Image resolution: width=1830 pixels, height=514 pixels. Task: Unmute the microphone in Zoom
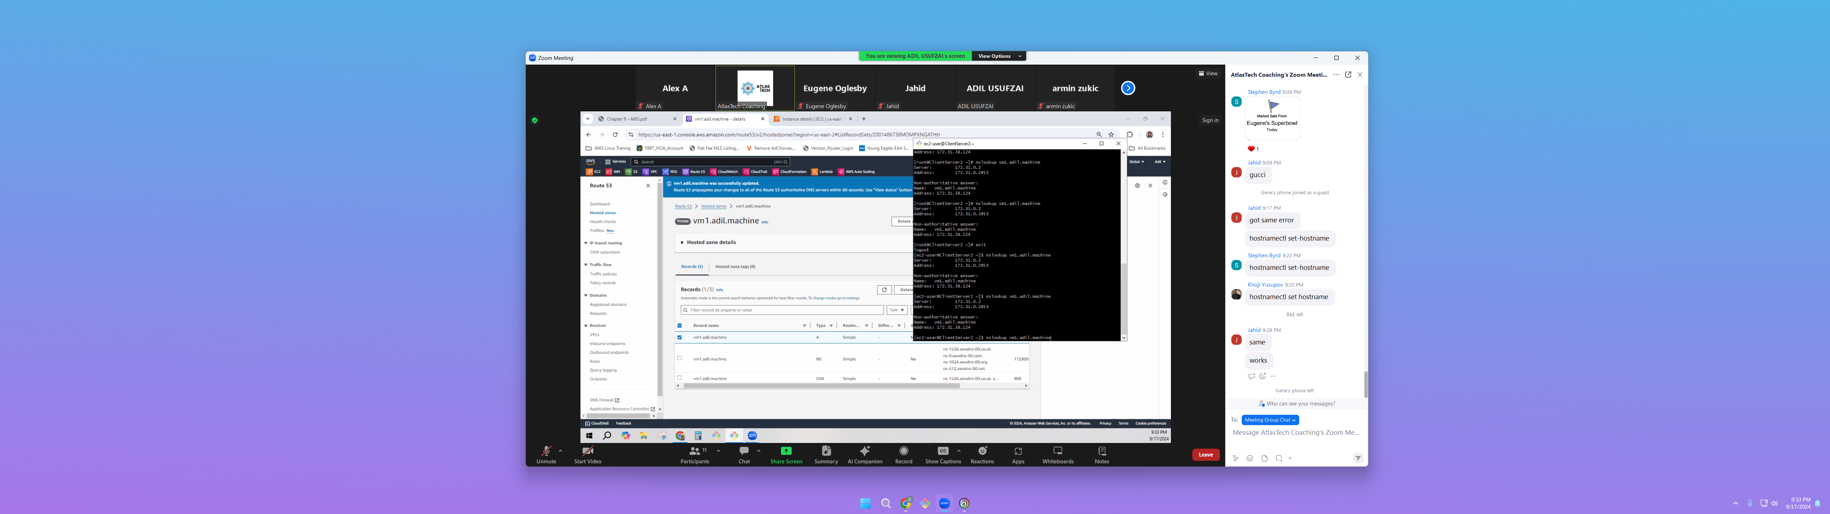[x=545, y=454]
